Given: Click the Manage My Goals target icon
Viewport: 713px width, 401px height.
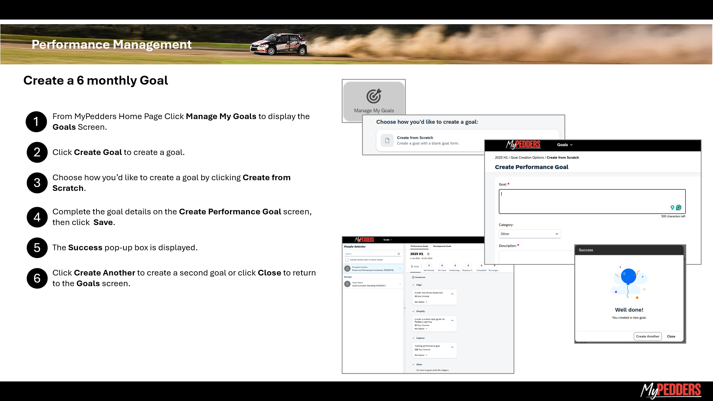Looking at the screenshot, I should (x=374, y=96).
